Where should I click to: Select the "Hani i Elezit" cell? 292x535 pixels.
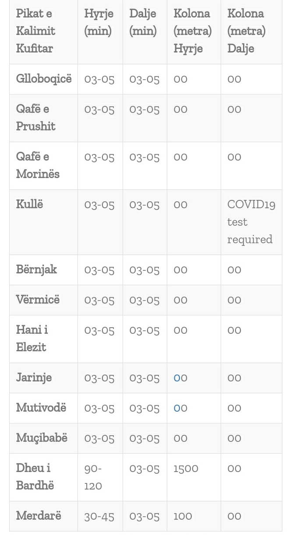32,338
